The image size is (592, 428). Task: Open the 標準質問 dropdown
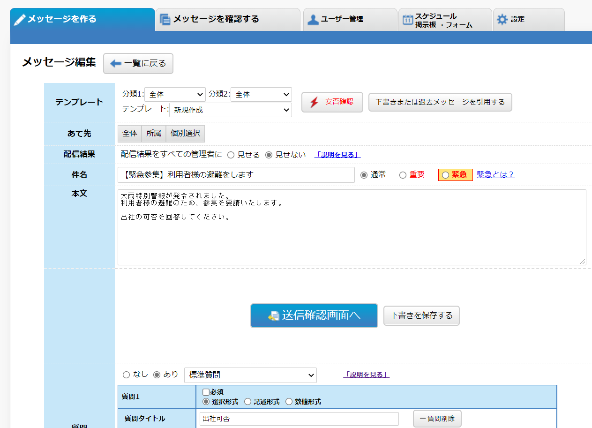pos(251,375)
